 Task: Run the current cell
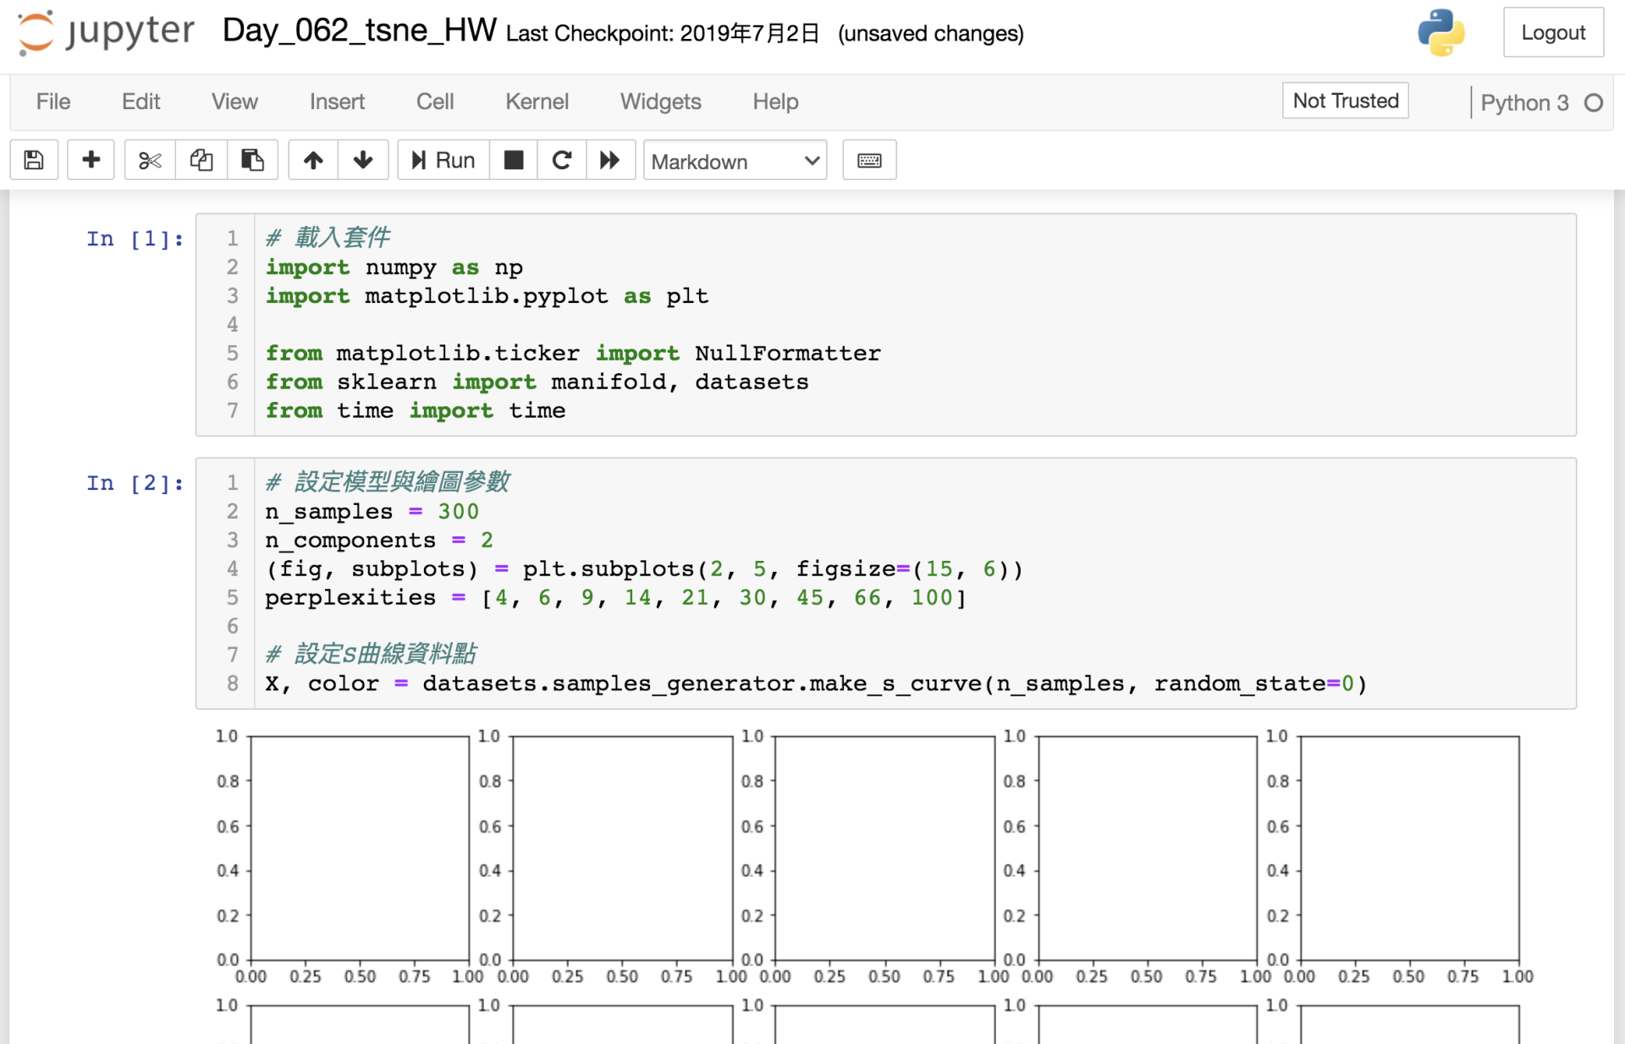pos(443,160)
